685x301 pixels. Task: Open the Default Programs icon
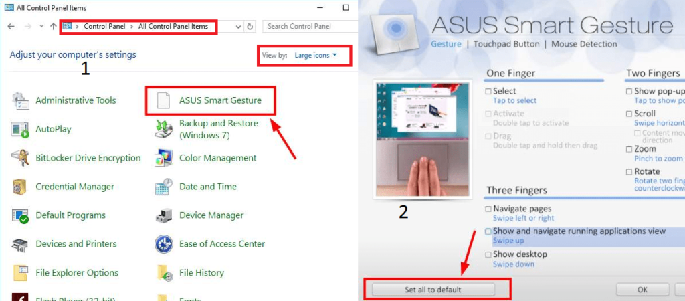(20, 215)
